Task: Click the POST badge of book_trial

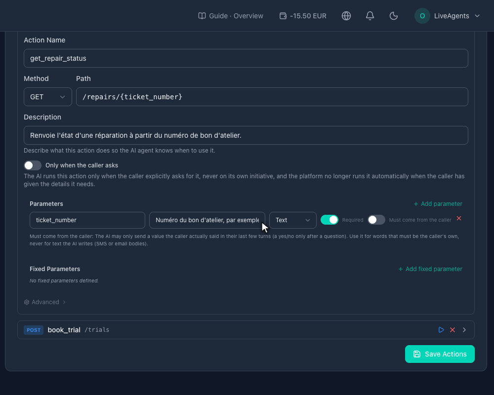Action: 34,330
